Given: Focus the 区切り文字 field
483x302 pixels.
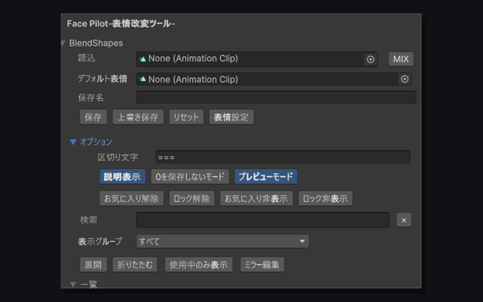Looking at the screenshot, I should 283,157.
